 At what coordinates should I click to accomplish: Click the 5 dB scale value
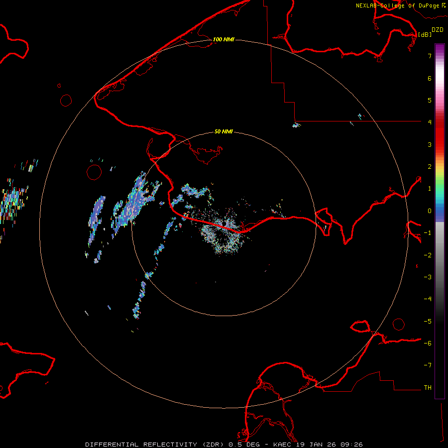click(430, 100)
